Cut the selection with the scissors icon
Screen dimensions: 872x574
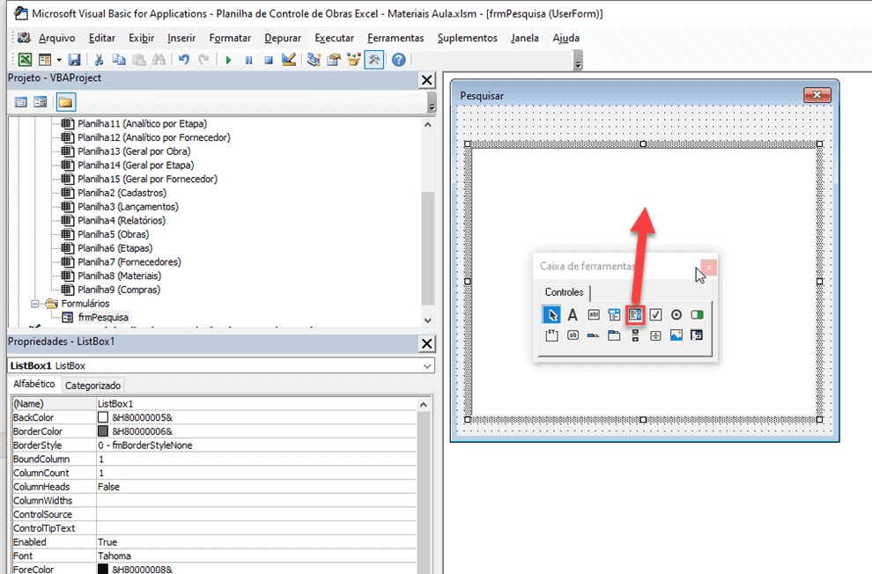click(x=99, y=60)
